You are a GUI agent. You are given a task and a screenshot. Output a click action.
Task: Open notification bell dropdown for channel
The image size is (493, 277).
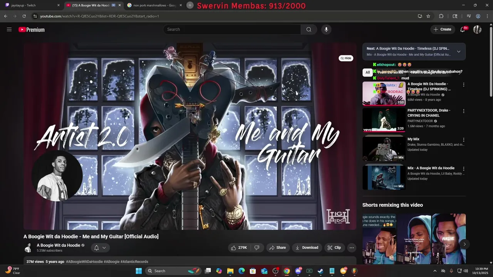[100, 248]
